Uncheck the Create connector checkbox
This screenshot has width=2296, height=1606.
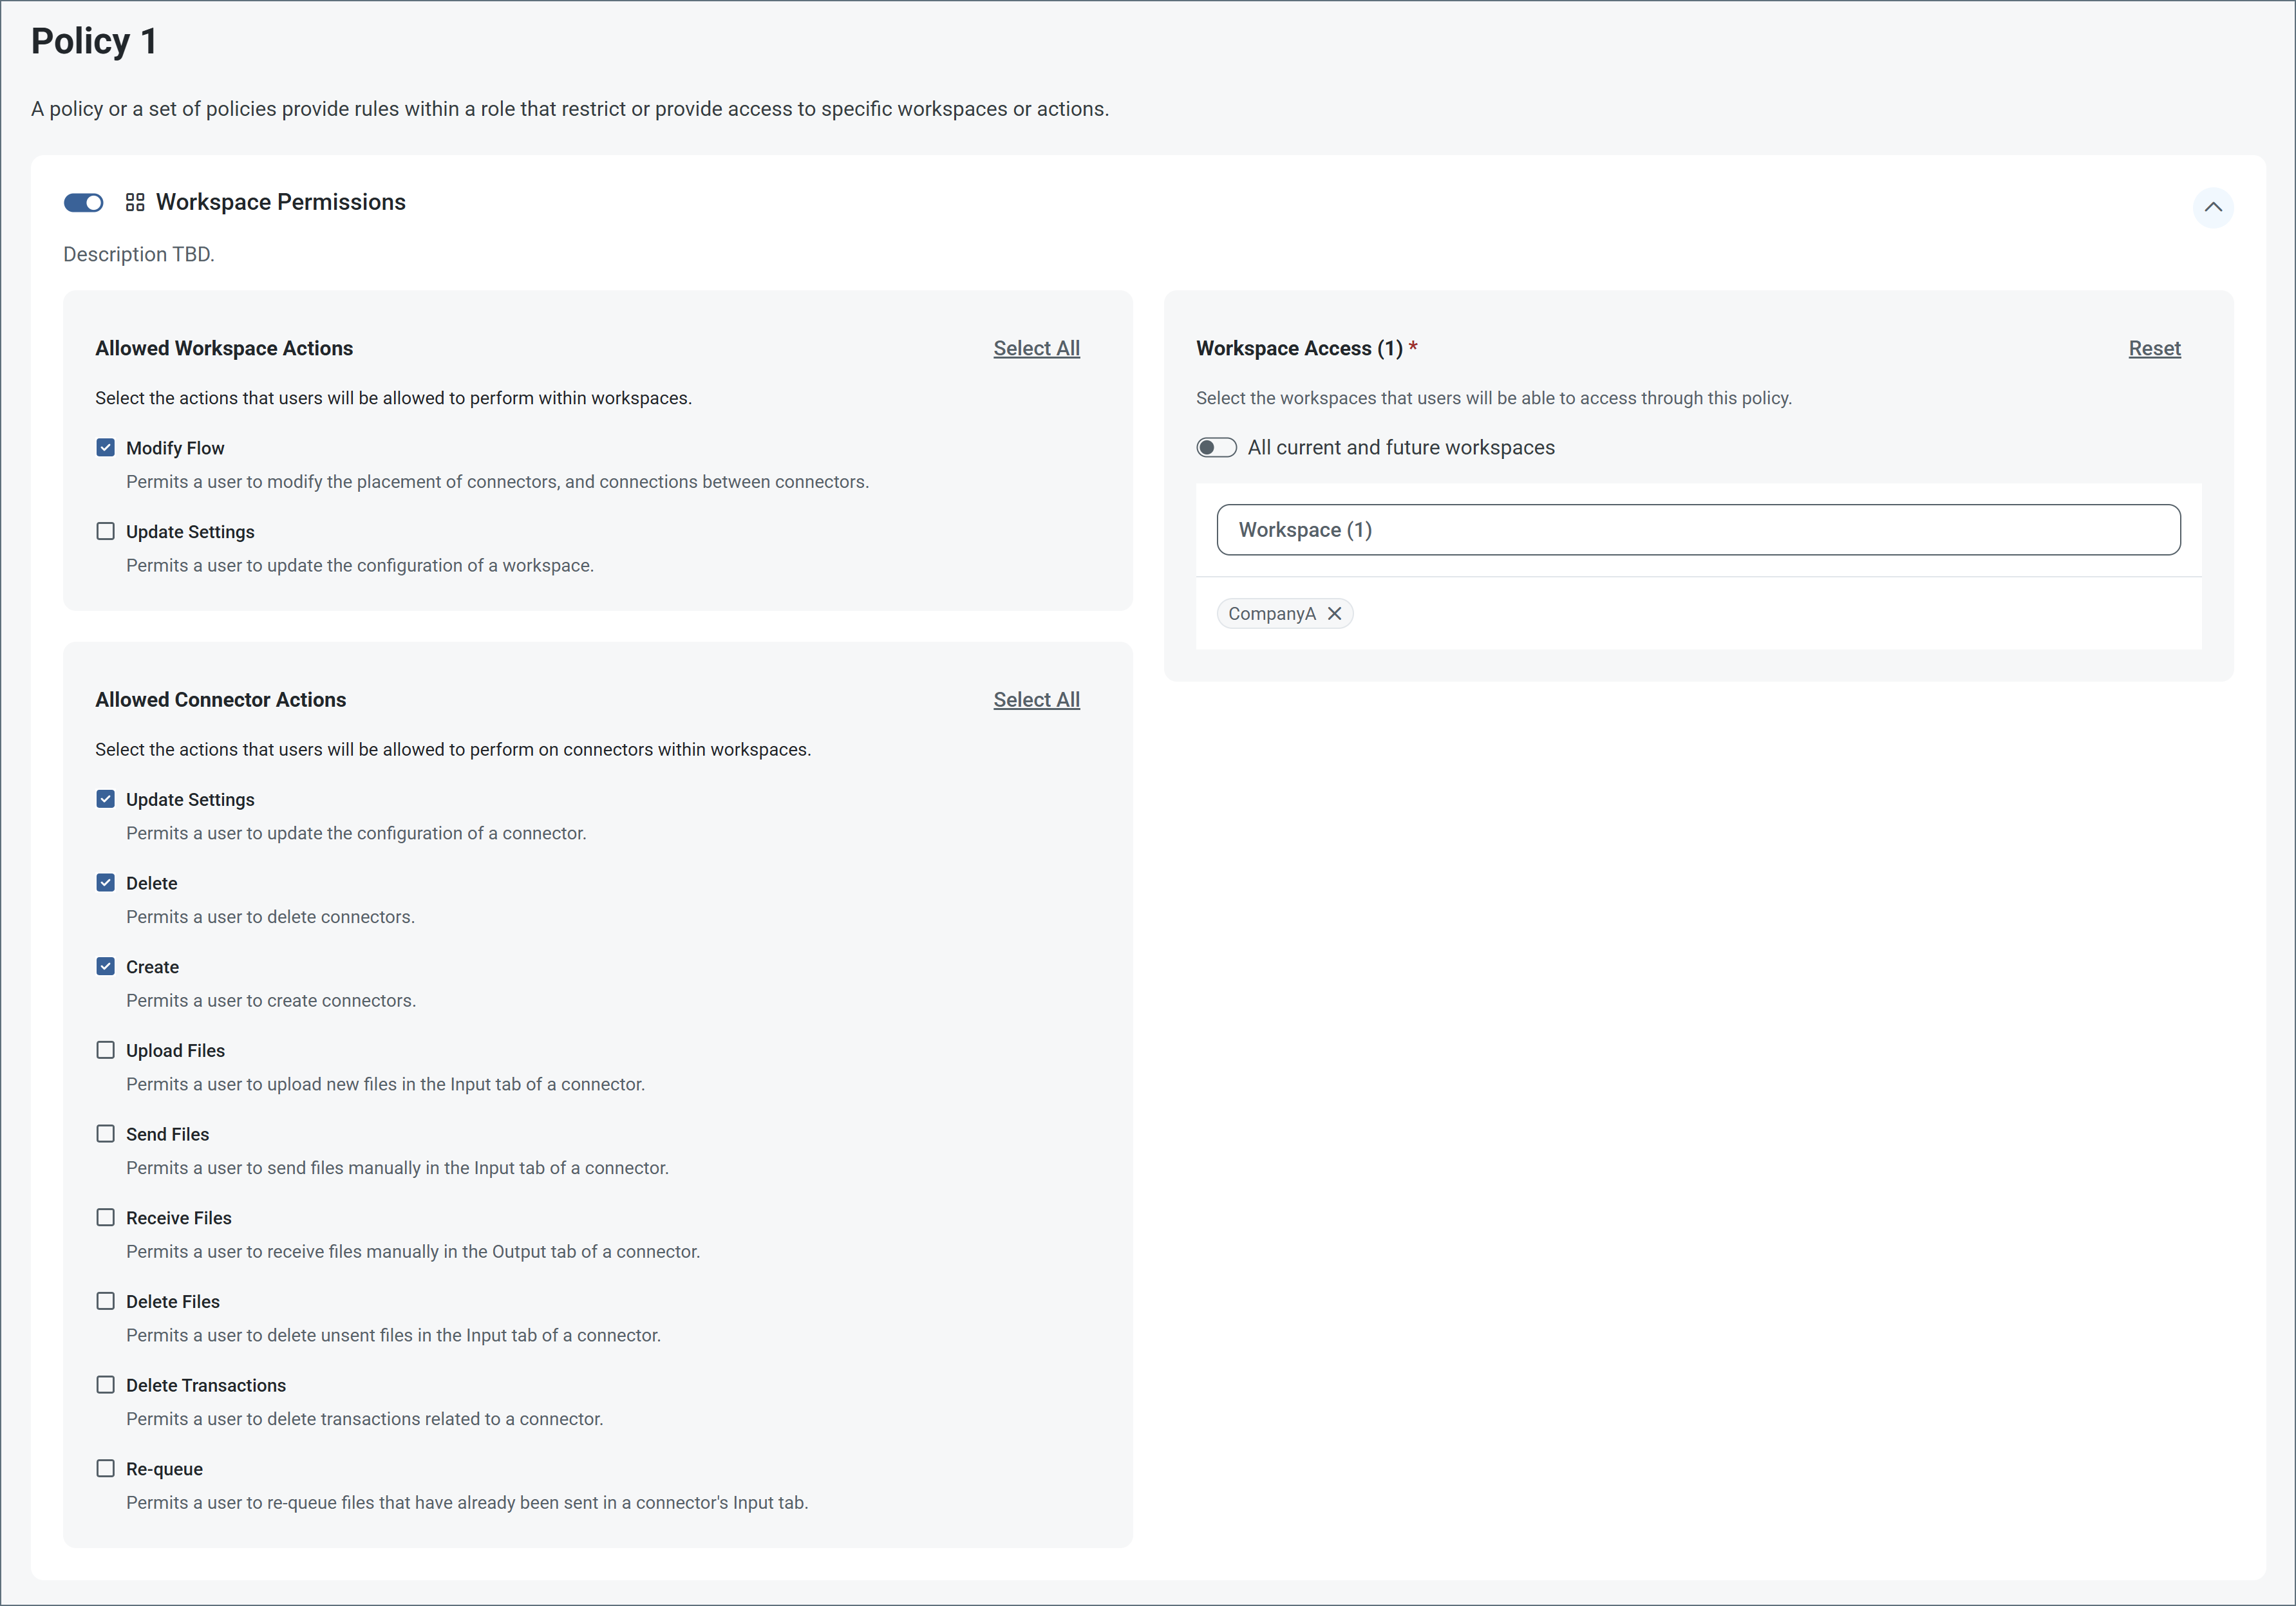106,966
